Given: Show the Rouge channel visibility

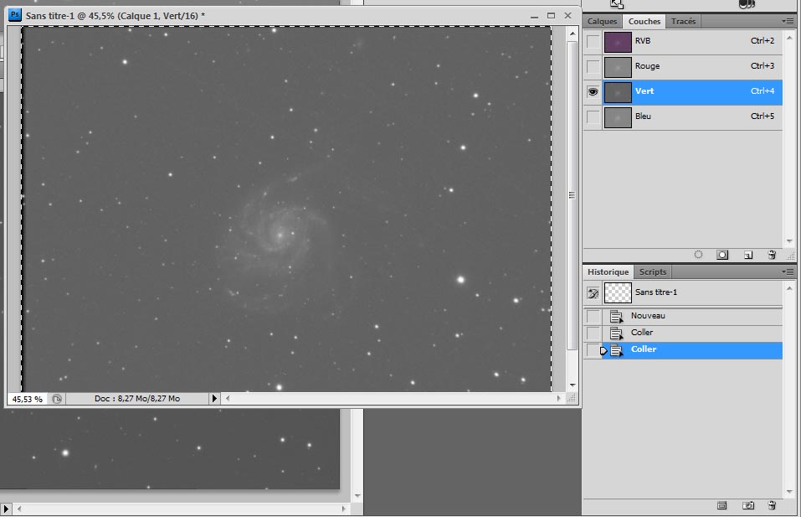Looking at the screenshot, I should click(593, 66).
